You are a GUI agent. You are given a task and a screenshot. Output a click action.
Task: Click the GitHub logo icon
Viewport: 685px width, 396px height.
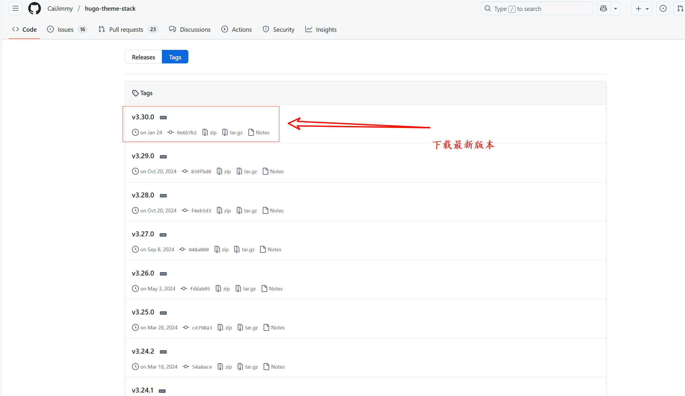[x=34, y=9]
